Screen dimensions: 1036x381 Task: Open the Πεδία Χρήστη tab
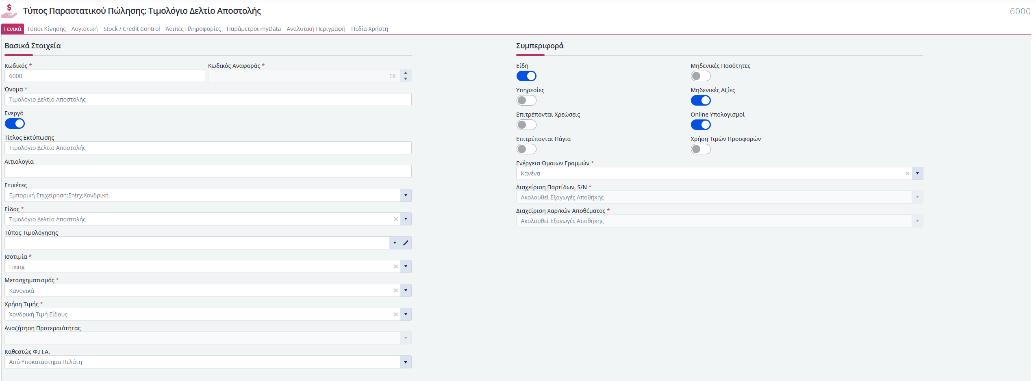click(369, 29)
